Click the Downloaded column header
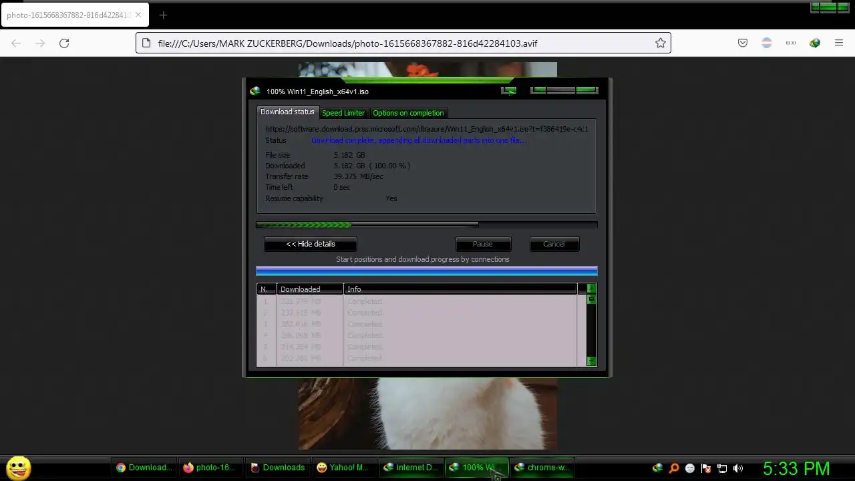Screen dimensions: 855x481 310,289
